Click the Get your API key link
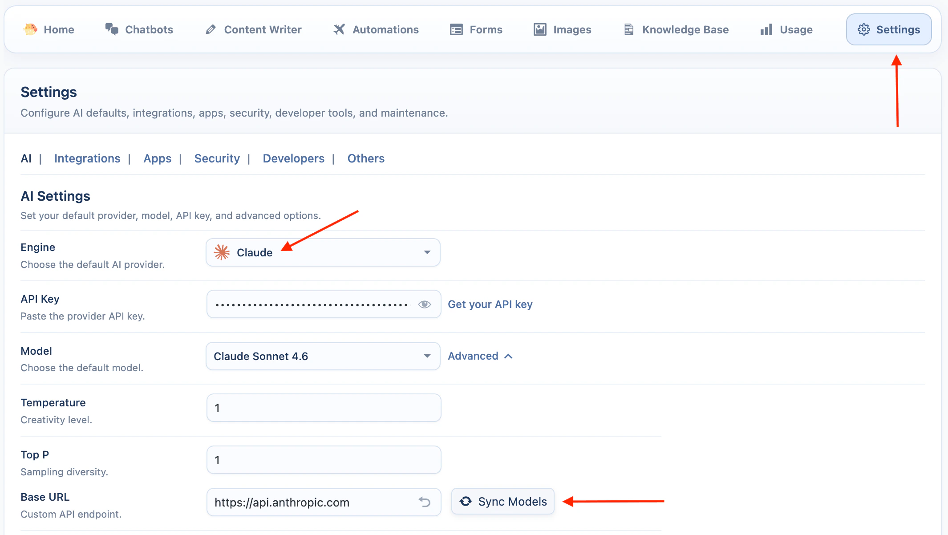 490,304
